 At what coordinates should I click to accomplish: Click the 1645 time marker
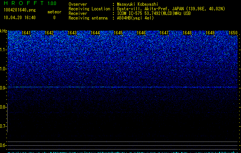point(118,33)
